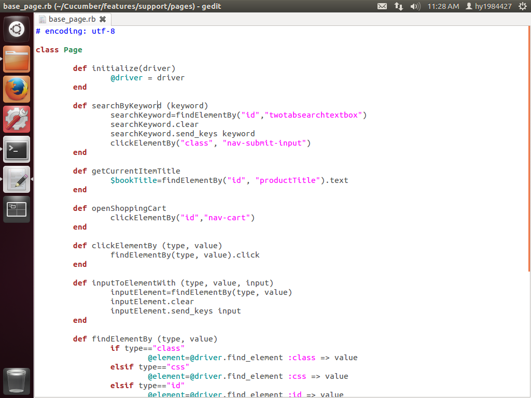
Task: Click the ':class => value' line
Action: [x=253, y=358]
